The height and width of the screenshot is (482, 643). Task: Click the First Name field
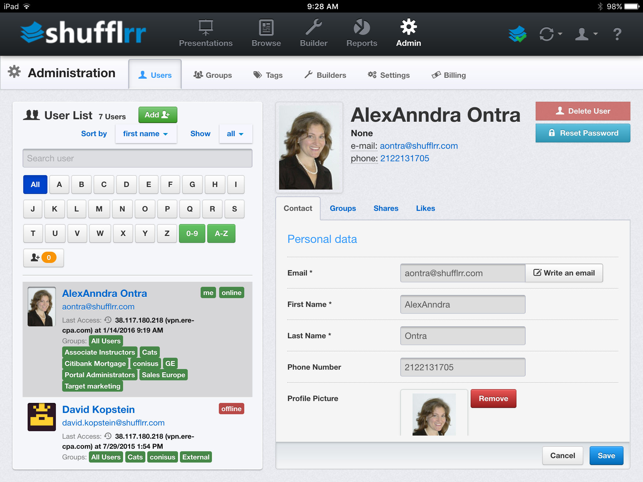[463, 304]
